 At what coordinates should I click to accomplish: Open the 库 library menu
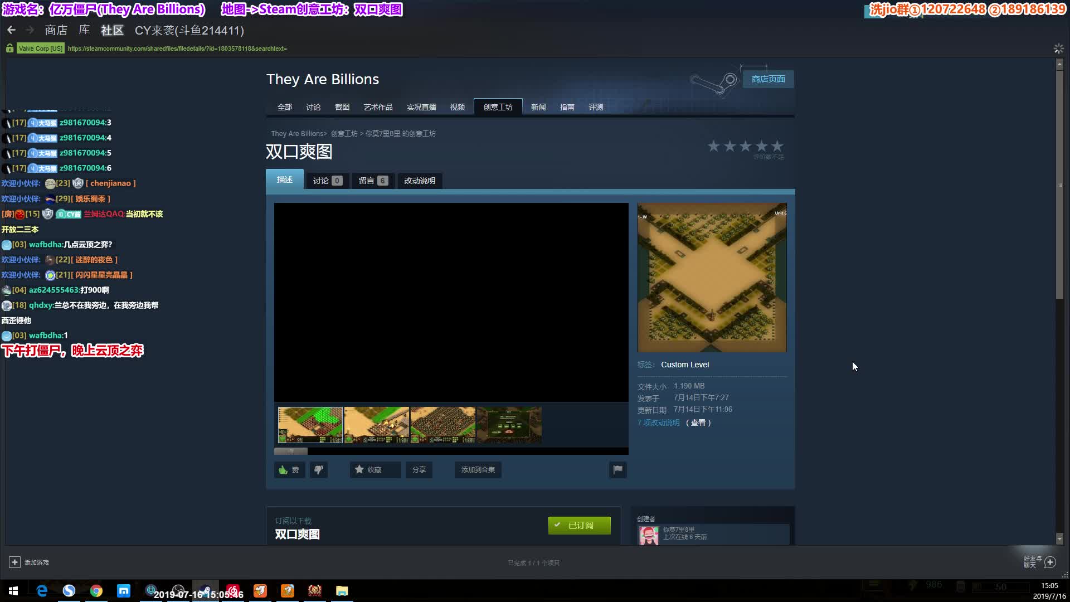click(84, 30)
